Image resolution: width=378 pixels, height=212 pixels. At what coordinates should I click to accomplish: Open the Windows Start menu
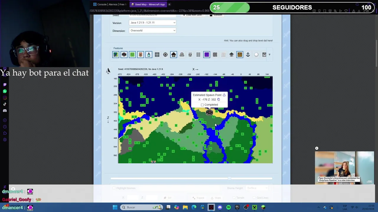tap(115, 207)
